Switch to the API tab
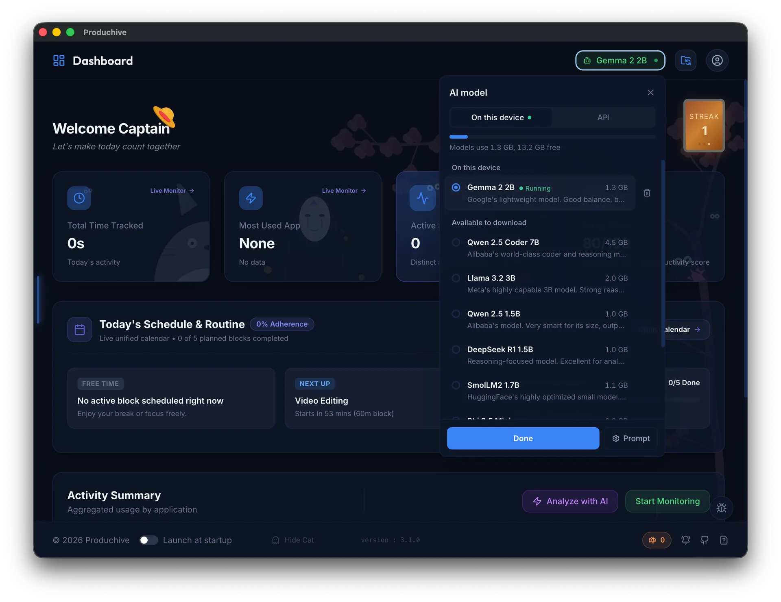781x602 pixels. (x=603, y=117)
